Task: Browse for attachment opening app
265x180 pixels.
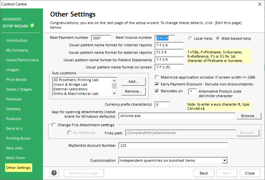Action: [249, 116]
